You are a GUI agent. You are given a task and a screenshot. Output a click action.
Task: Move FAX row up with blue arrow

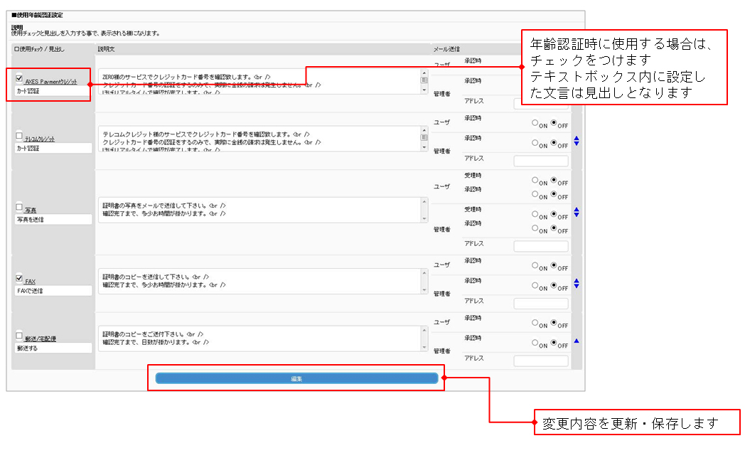point(577,281)
